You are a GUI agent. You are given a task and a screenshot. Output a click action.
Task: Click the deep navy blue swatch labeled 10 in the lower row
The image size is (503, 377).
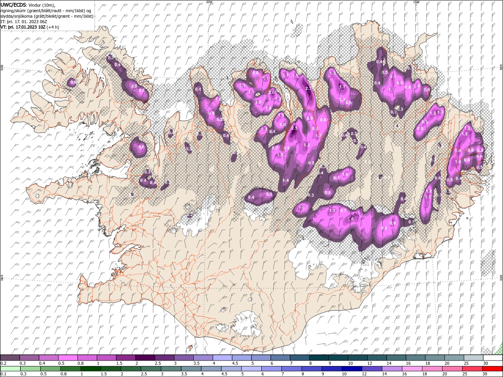click(x=352, y=369)
